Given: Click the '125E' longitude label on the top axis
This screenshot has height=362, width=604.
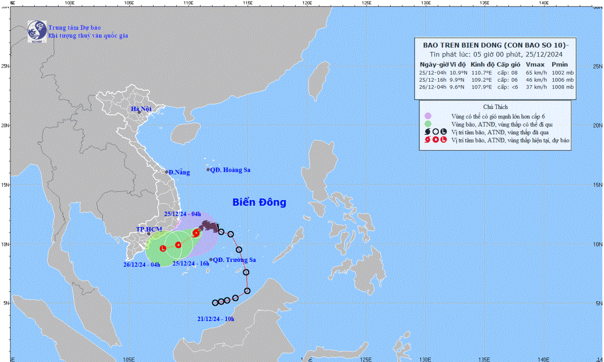Looking at the screenshot, I should pyautogui.click(x=366, y=3).
